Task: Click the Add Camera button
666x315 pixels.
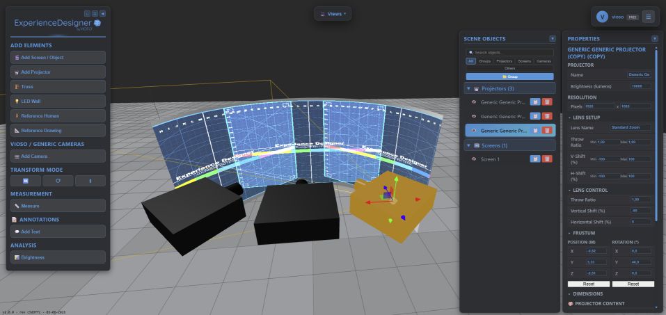Action: click(x=58, y=156)
